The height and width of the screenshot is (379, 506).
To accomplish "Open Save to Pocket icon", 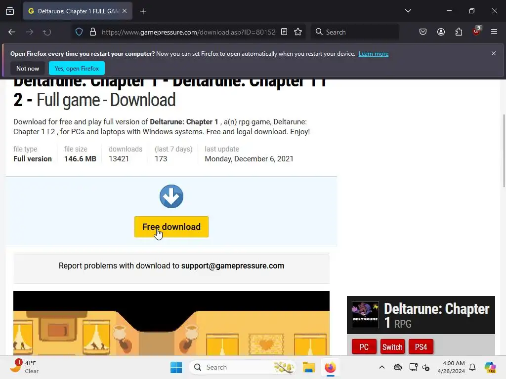I will pos(423,32).
